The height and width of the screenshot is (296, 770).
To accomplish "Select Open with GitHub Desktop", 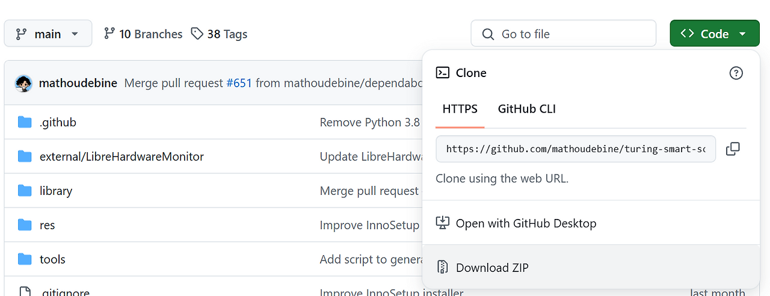I will [526, 223].
